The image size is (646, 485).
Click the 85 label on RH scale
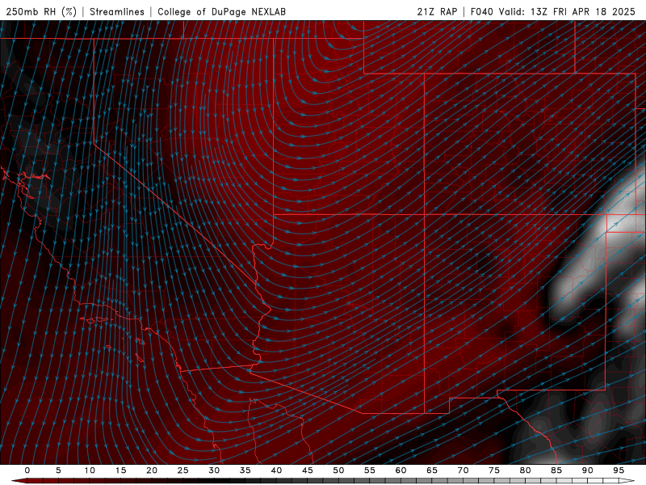tap(556, 470)
